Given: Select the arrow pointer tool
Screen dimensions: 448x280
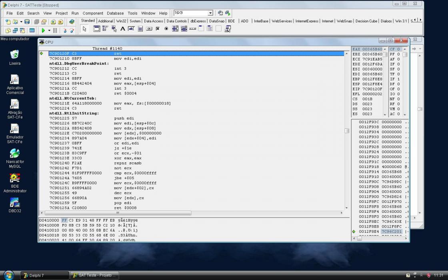Looking at the screenshot, I should point(84,29).
